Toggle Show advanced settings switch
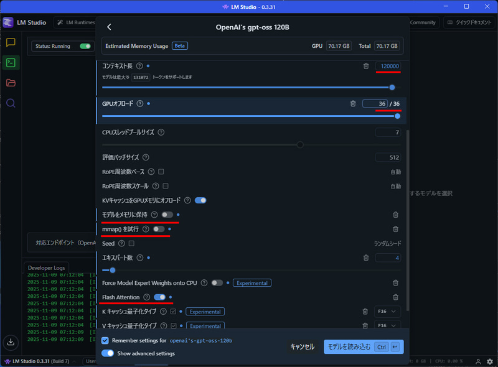 (x=108, y=353)
